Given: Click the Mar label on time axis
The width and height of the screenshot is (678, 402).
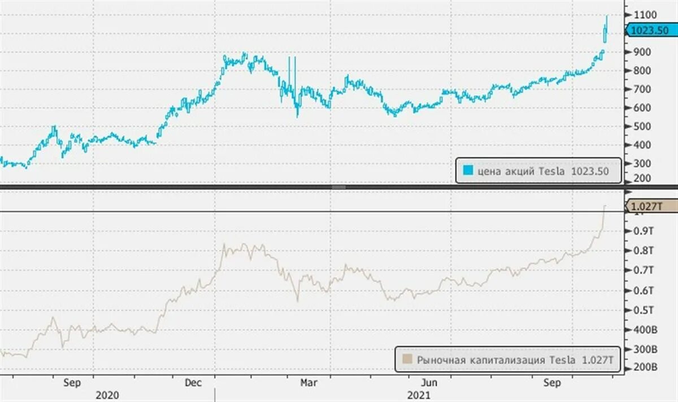Looking at the screenshot, I should 308,383.
